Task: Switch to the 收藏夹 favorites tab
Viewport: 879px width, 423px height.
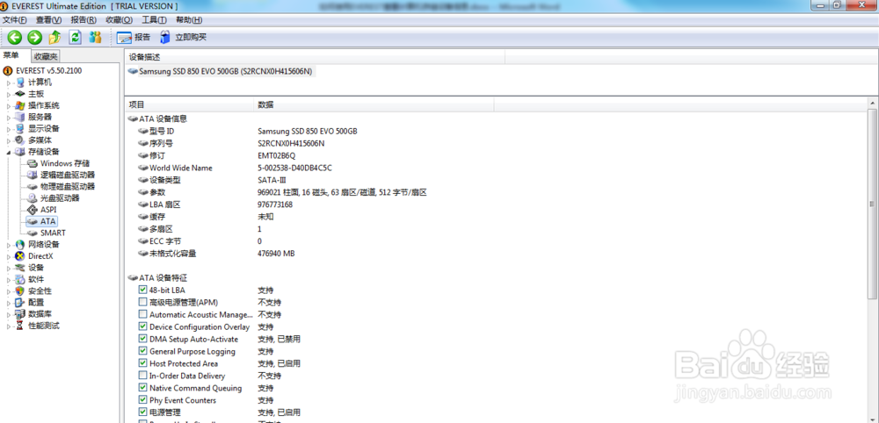Action: coord(45,56)
